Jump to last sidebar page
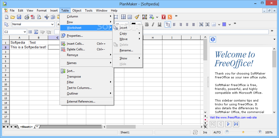Image resolution: width=279 pixels, height=138 pixels. pyautogui.click(x=236, y=124)
